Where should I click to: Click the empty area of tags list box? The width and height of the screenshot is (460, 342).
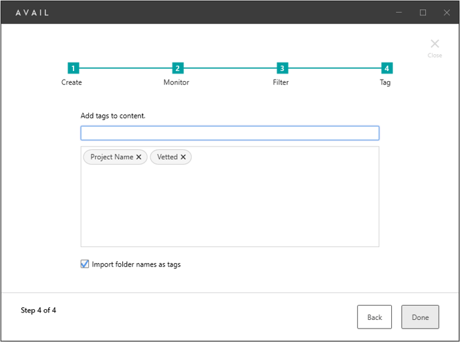(x=230, y=205)
